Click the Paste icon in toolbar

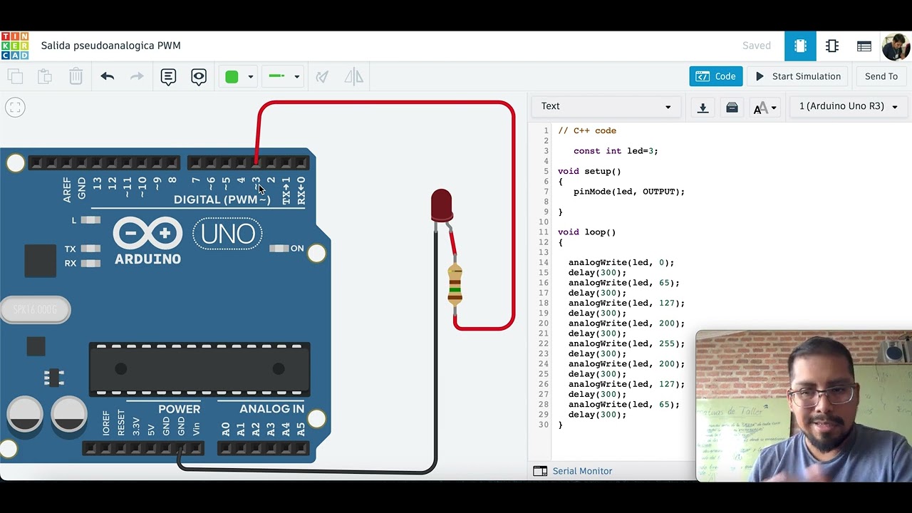(45, 76)
